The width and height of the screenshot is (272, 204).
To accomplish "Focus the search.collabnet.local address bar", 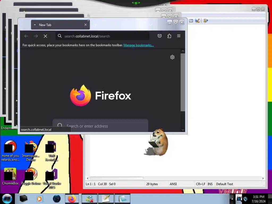I will (x=102, y=36).
